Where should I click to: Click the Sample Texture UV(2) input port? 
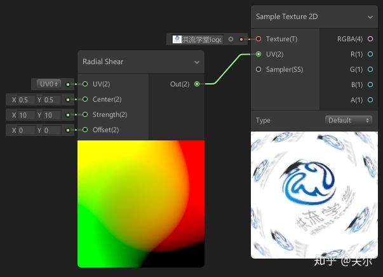[x=259, y=54]
